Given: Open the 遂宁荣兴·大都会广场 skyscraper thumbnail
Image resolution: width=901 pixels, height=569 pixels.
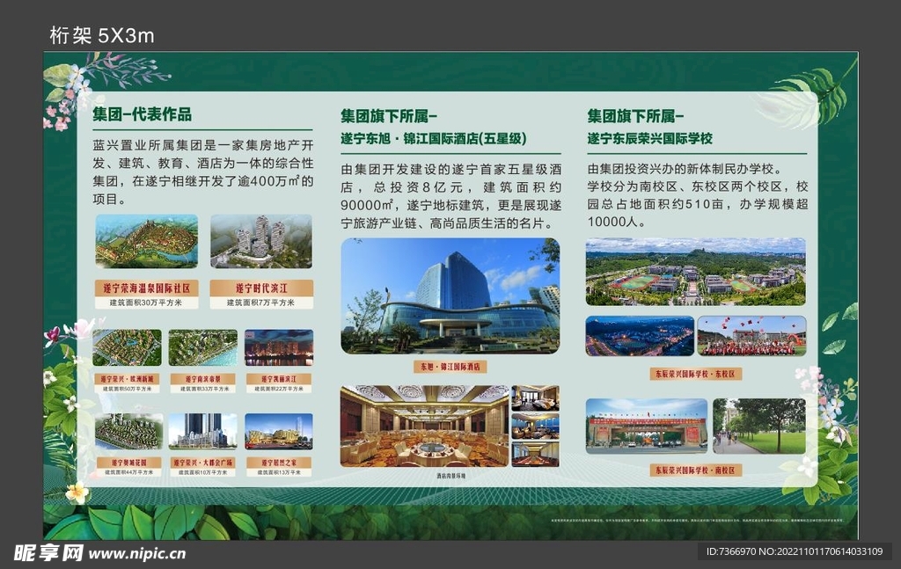Looking at the screenshot, I should pyautogui.click(x=203, y=431).
